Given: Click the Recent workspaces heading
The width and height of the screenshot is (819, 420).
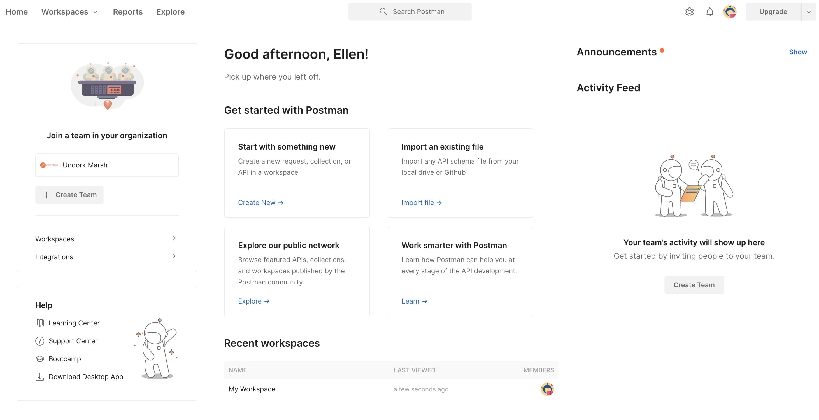Looking at the screenshot, I should click(272, 343).
